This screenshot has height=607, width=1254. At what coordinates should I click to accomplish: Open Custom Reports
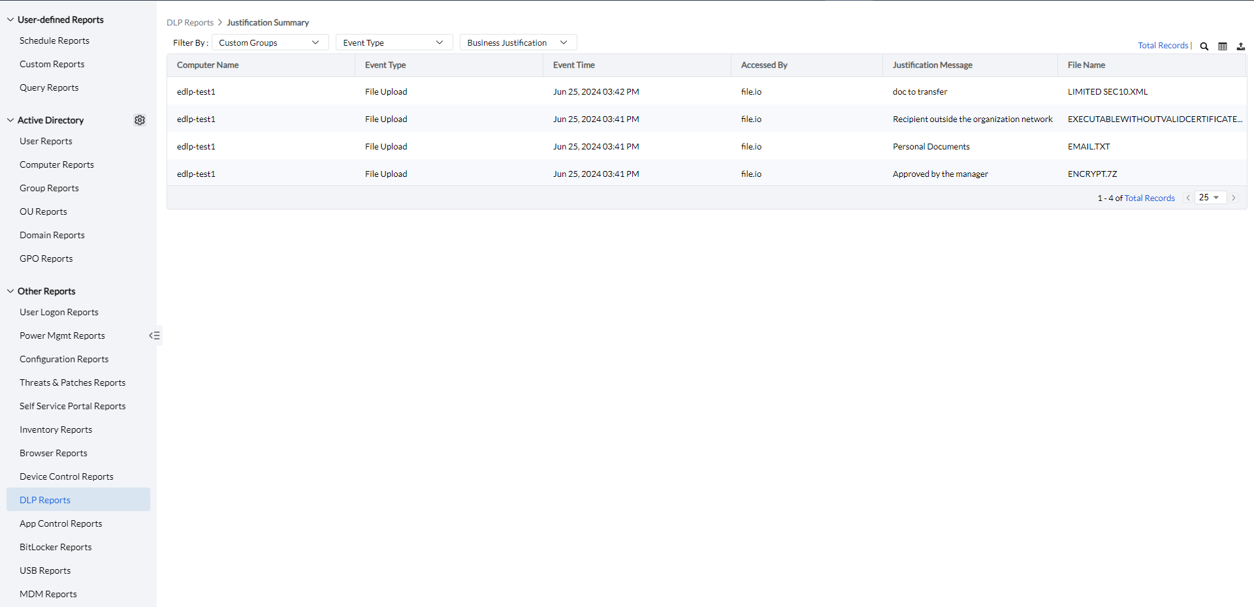[x=52, y=64]
